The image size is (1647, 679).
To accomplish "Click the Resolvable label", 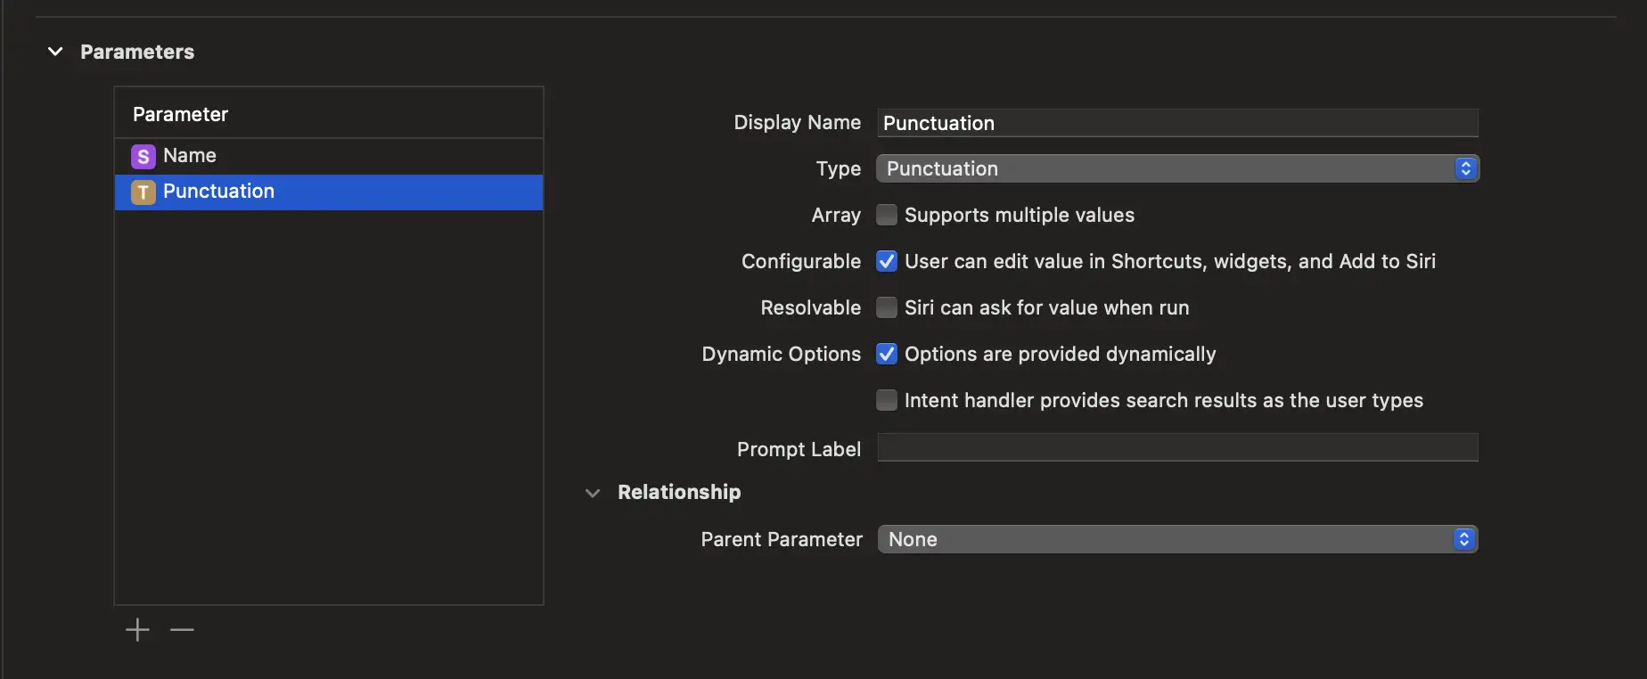I will coord(811,307).
